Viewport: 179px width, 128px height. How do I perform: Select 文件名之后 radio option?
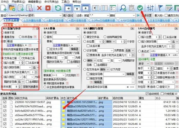point(20,58)
